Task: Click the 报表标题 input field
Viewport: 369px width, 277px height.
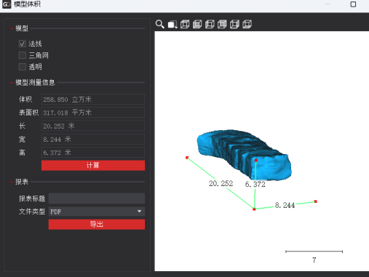Action: [97, 198]
